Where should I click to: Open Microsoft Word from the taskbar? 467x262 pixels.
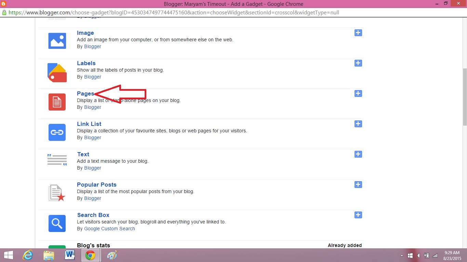[x=70, y=255]
